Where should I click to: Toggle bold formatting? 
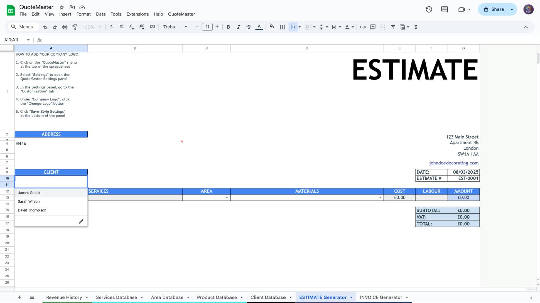tap(228, 27)
